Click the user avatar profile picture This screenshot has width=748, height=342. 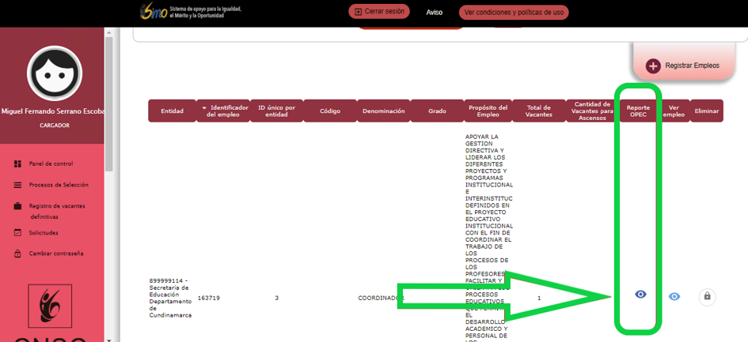[55, 73]
